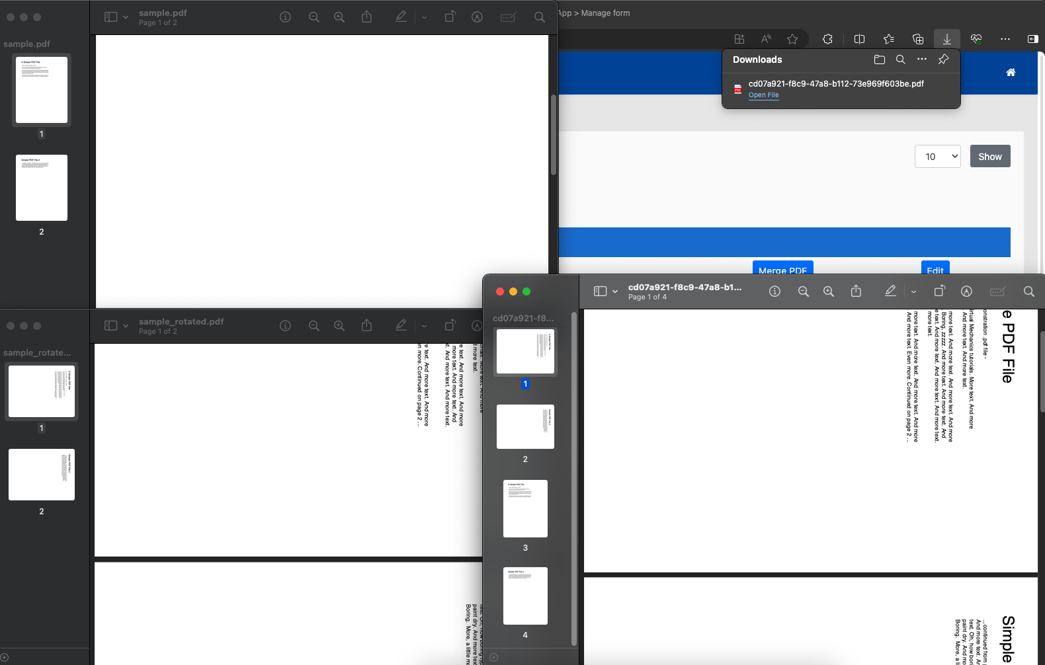1045x665 pixels.
Task: Open the browser settings and more menu
Action: point(1005,39)
